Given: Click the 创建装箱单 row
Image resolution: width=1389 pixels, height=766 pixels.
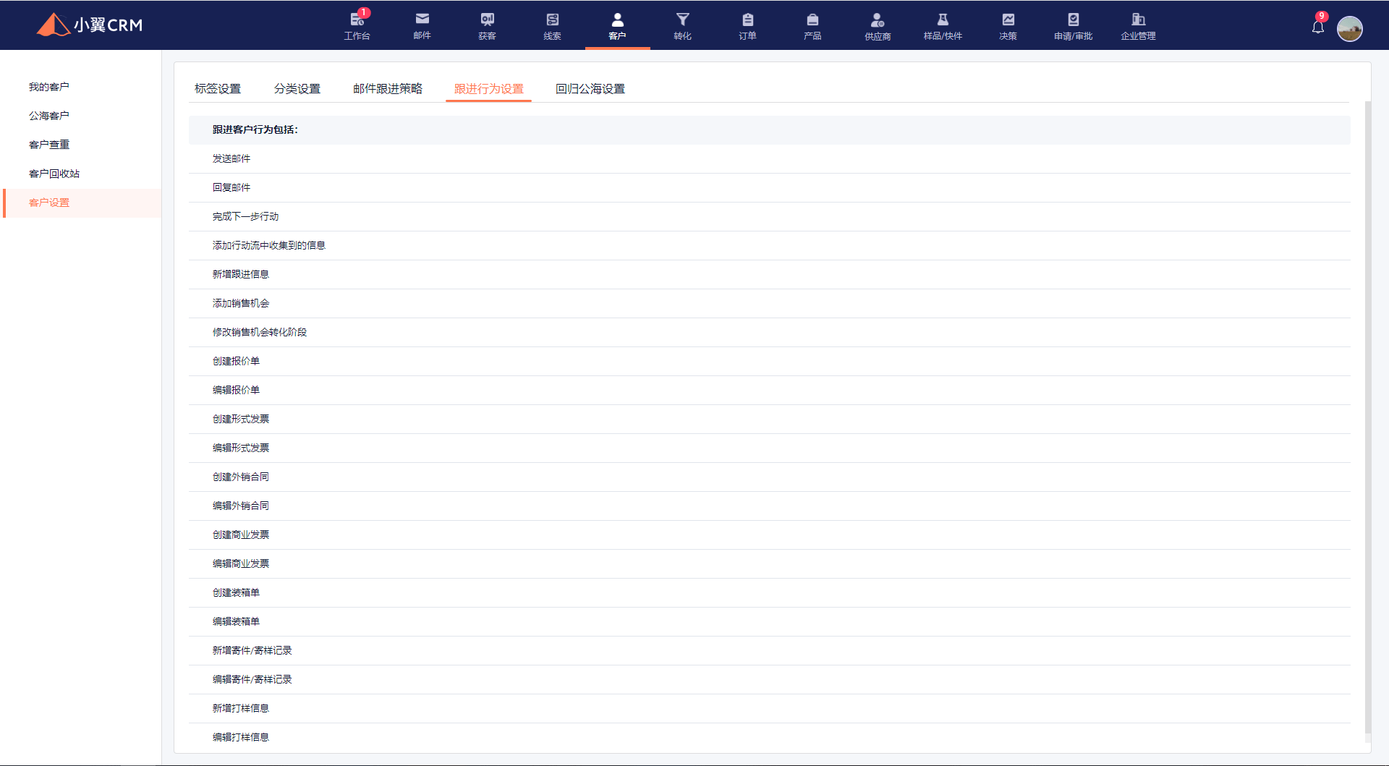Looking at the screenshot, I should 770,592.
